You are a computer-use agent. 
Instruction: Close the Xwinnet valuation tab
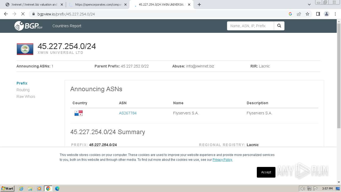(x=62, y=5)
